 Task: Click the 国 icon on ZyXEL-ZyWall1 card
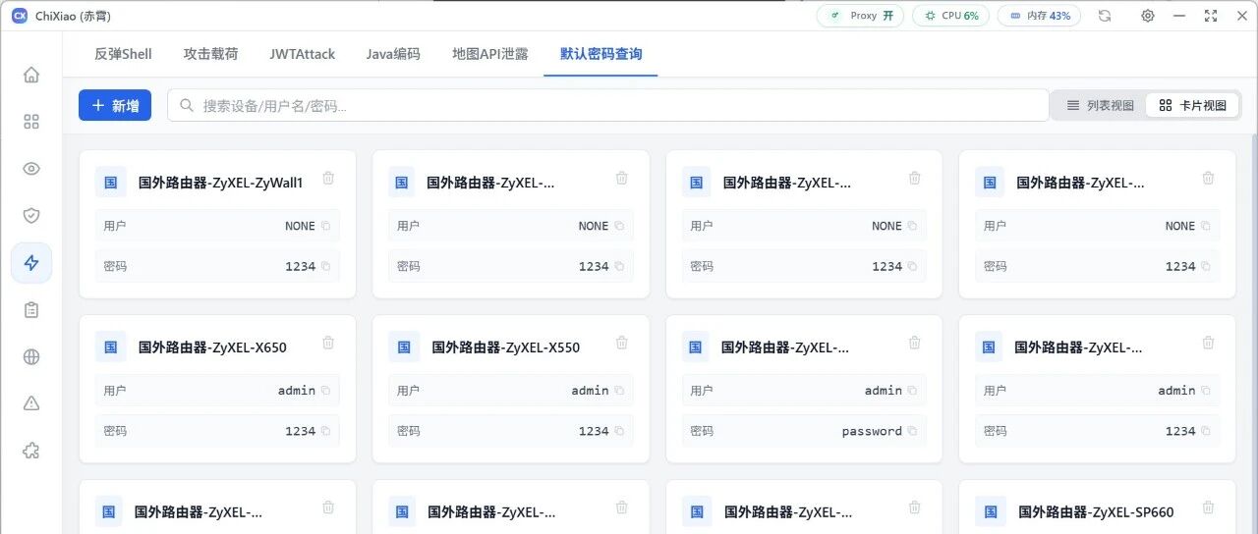tap(111, 182)
